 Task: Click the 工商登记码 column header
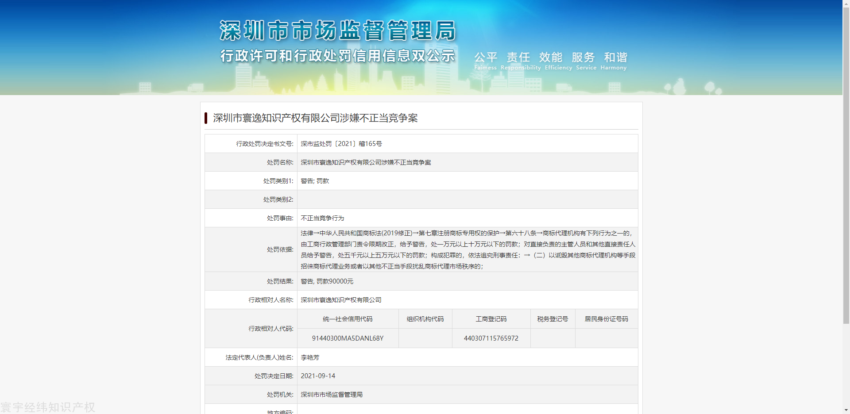491,319
